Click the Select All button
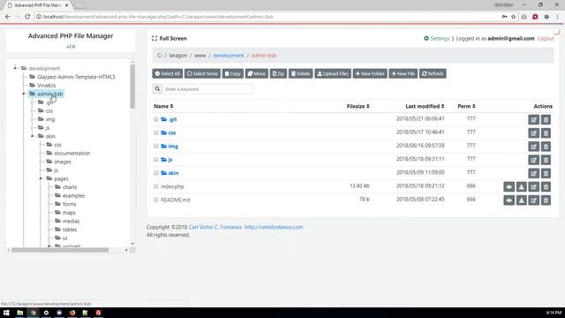Viewport: 565px width, 318px height. 167,73
